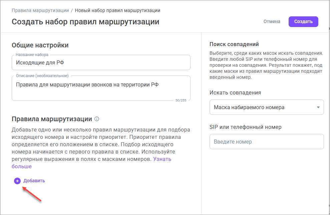Viewport: 330px width, 215px height.
Task: Click the Создать набор правил маршрутизации title
Action: pos(85,21)
